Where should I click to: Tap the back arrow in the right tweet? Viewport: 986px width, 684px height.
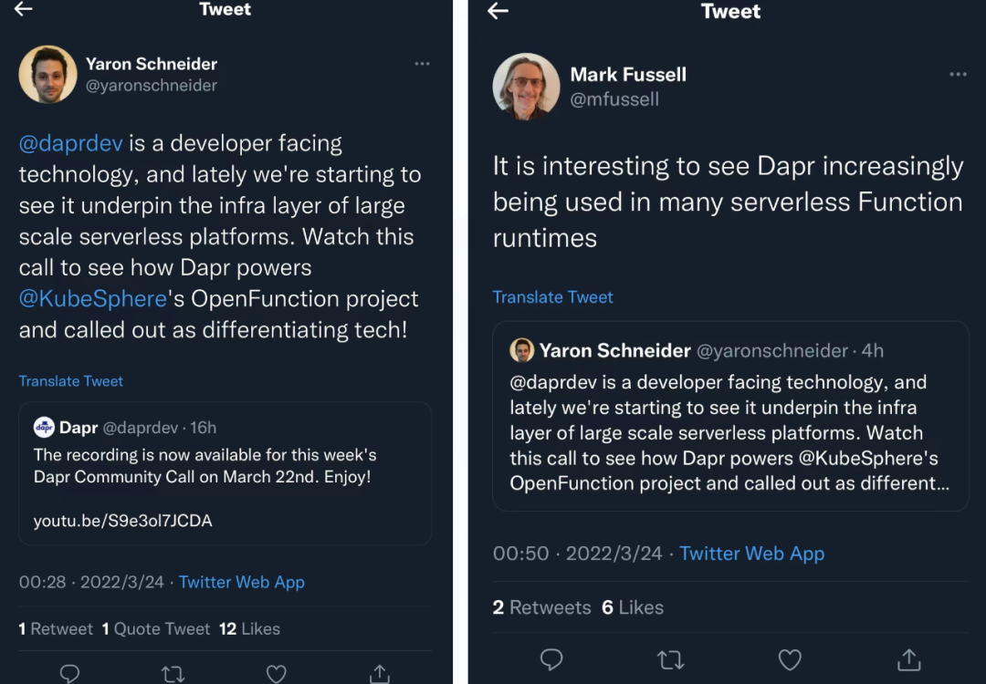point(498,11)
